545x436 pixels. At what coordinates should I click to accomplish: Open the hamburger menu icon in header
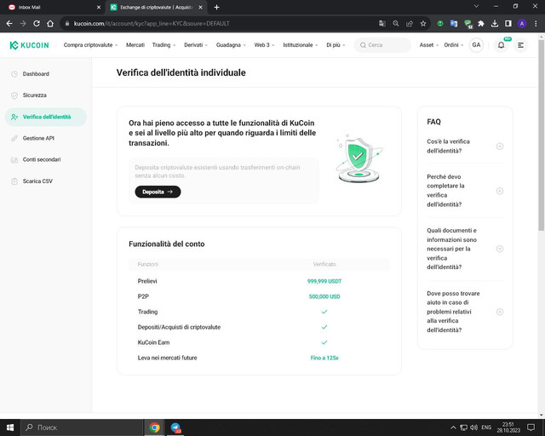520,45
